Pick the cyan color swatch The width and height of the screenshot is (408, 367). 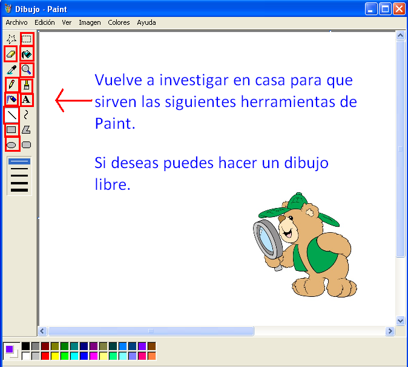coord(74,356)
